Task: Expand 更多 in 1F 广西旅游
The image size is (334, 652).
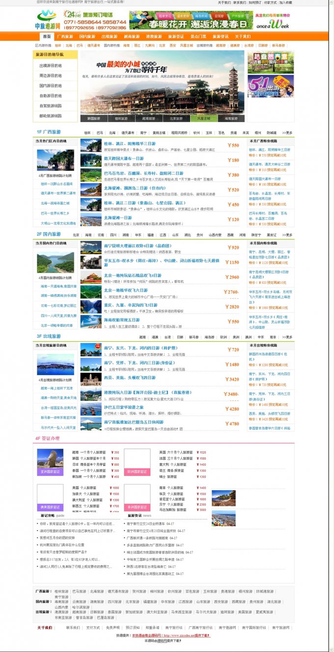Action: tap(287, 133)
